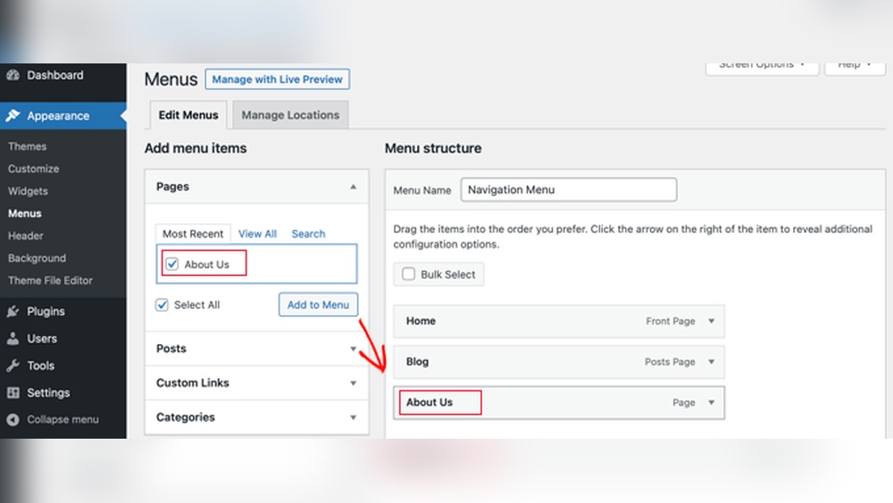Click the Tools wrench icon
The width and height of the screenshot is (893, 503).
tap(13, 365)
